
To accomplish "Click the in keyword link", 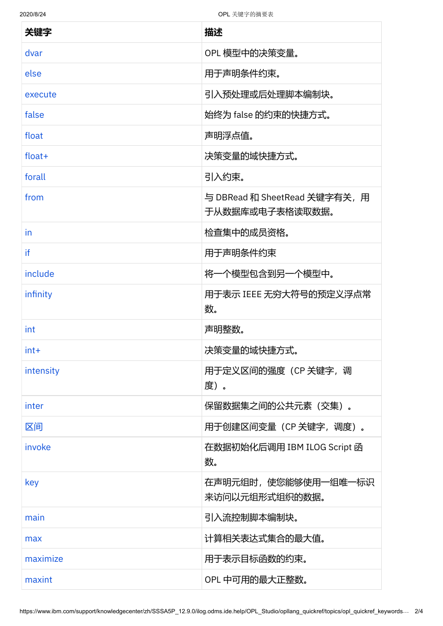I will (x=29, y=232).
